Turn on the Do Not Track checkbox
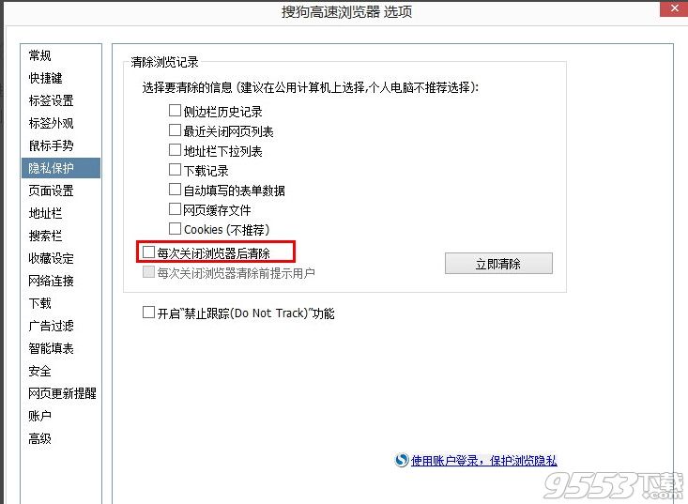Screen dimensions: 688x504 (148, 313)
